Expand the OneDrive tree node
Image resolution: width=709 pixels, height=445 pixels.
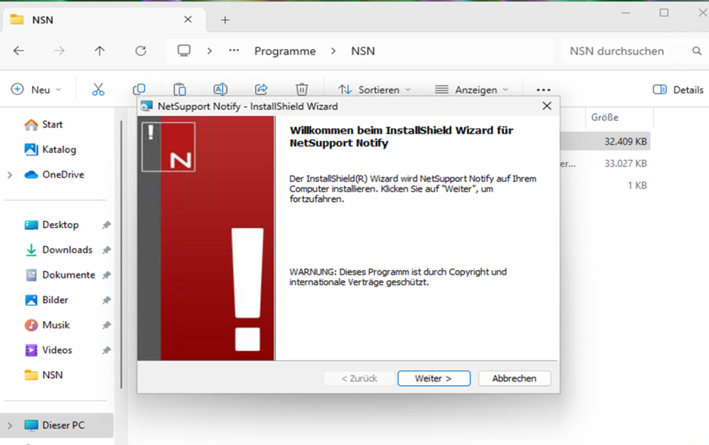coord(10,175)
